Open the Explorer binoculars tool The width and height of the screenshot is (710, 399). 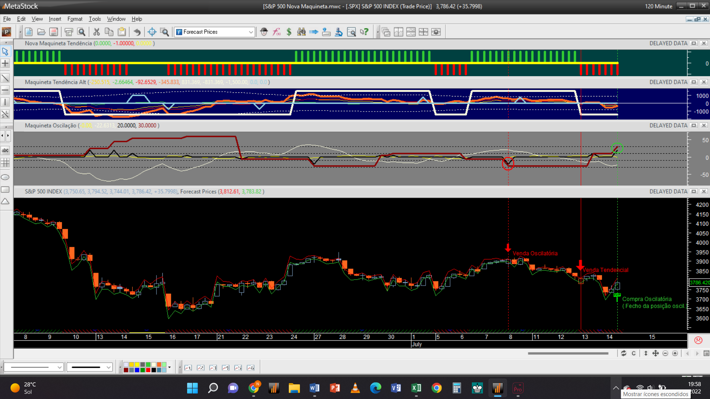tap(301, 32)
